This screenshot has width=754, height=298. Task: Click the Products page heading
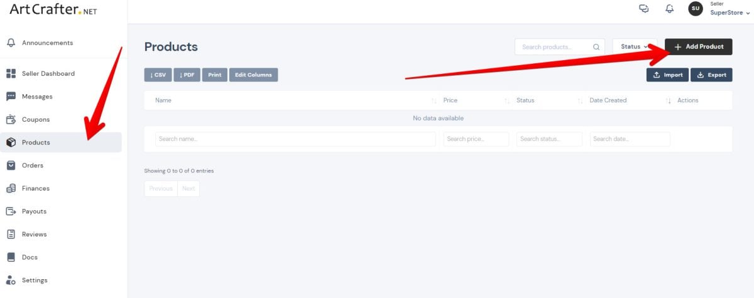tap(171, 47)
